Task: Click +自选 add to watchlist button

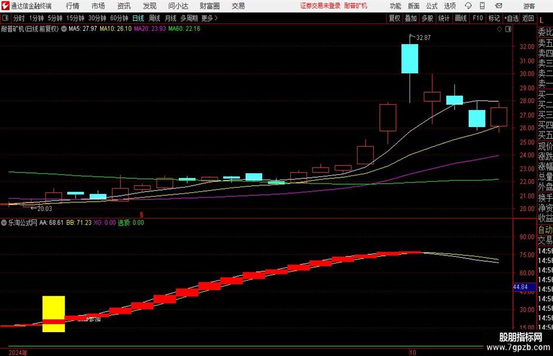Action: click(511, 18)
